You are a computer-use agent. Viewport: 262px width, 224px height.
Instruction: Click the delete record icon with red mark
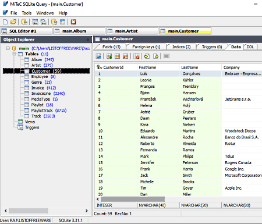[126, 56]
